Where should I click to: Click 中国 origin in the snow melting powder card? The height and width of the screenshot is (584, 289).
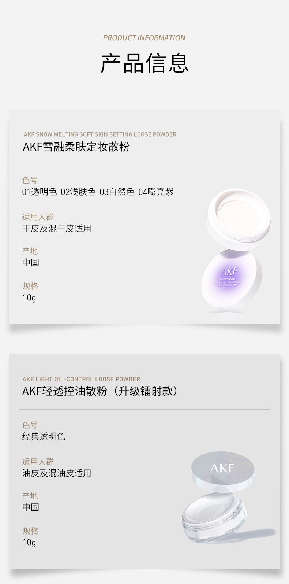coord(31,263)
